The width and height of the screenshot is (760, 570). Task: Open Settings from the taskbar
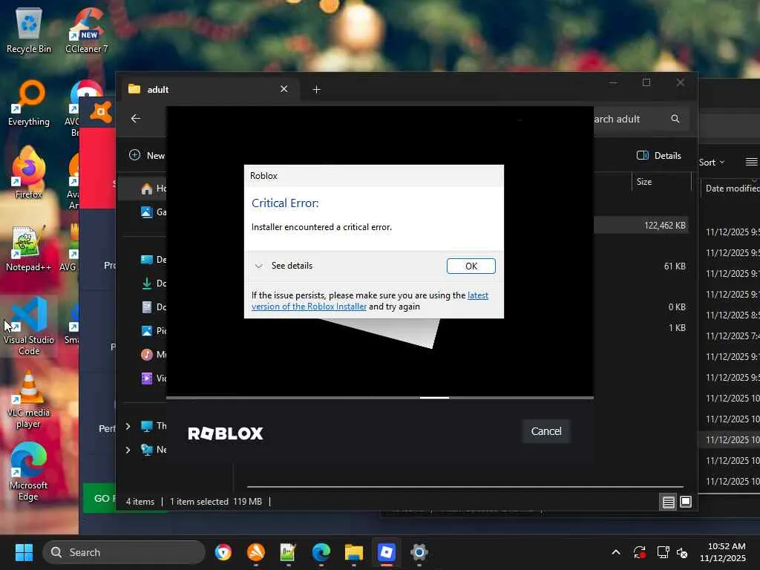[x=419, y=552]
